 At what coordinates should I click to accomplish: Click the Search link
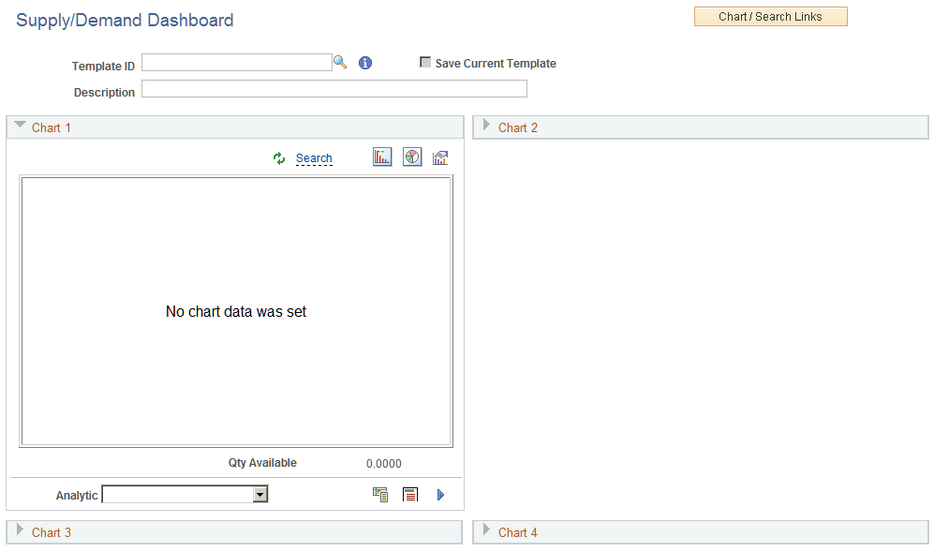(x=314, y=157)
